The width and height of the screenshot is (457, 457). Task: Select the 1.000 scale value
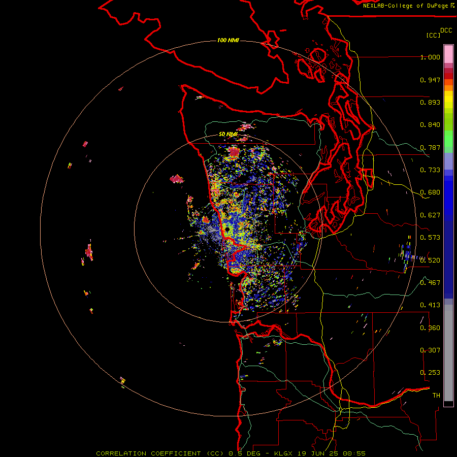(430, 57)
